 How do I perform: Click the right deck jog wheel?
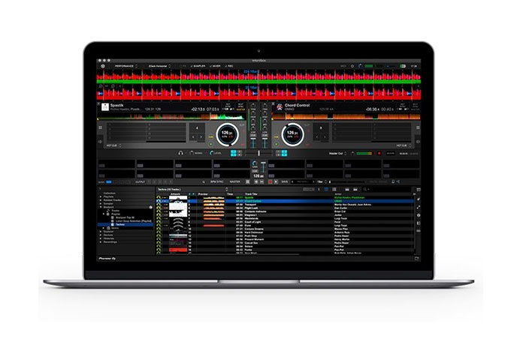point(292,135)
